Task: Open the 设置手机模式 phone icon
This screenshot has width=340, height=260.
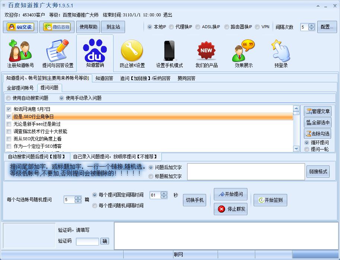Action: click(169, 54)
